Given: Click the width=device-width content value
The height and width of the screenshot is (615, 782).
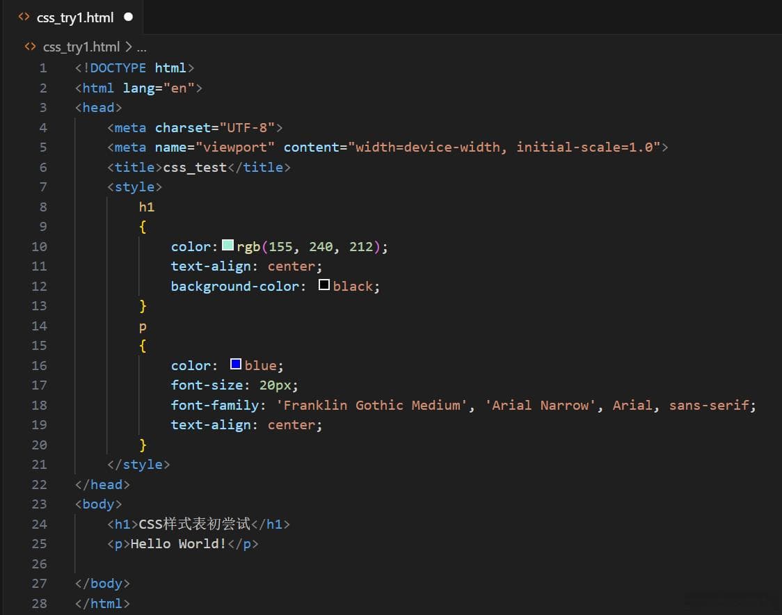Looking at the screenshot, I should [x=427, y=147].
